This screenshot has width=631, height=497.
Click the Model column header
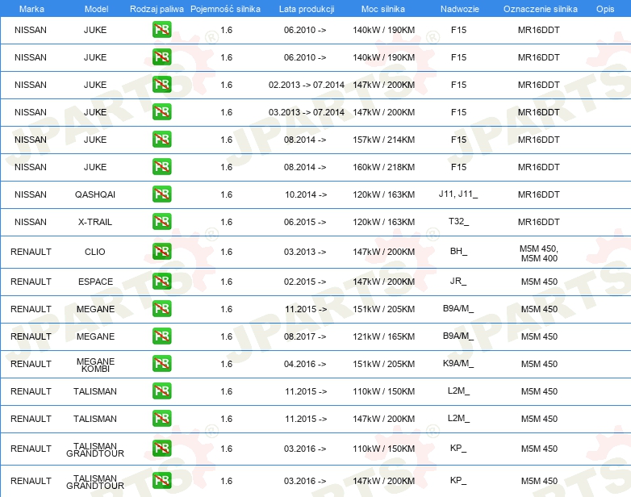tap(96, 9)
